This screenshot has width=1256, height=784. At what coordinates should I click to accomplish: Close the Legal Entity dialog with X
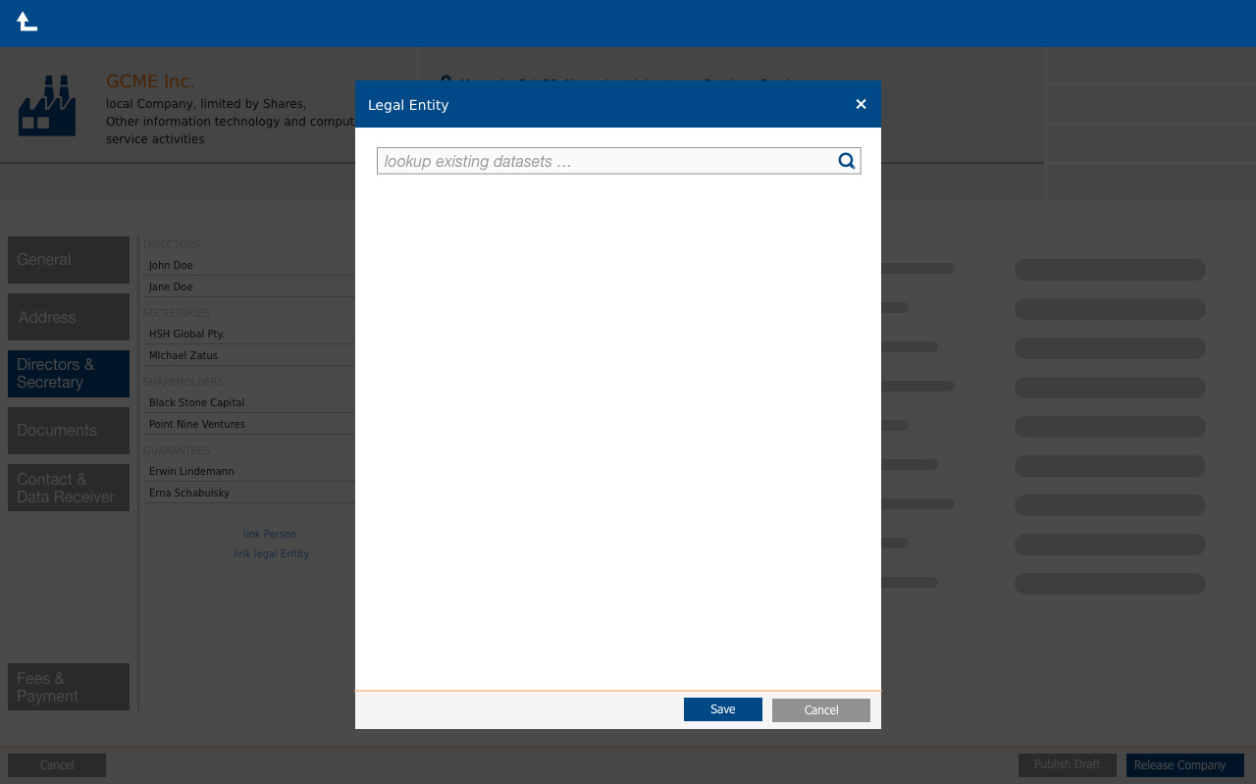(x=861, y=104)
